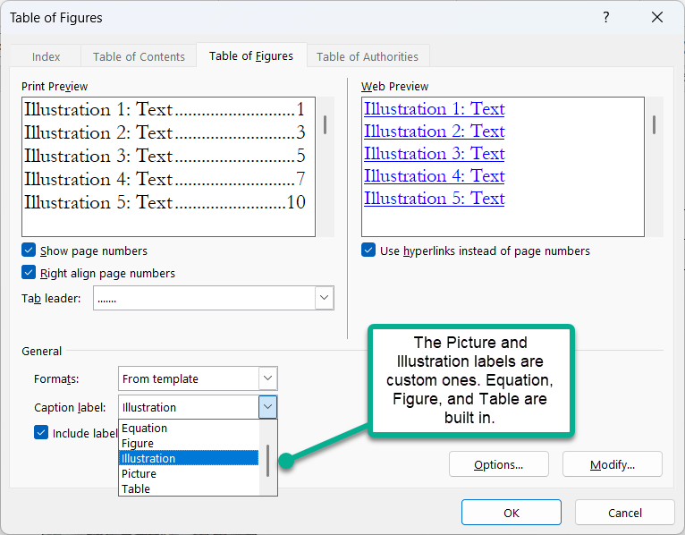Go to Table of Authorities tab
This screenshot has width=685, height=535.
click(x=368, y=56)
